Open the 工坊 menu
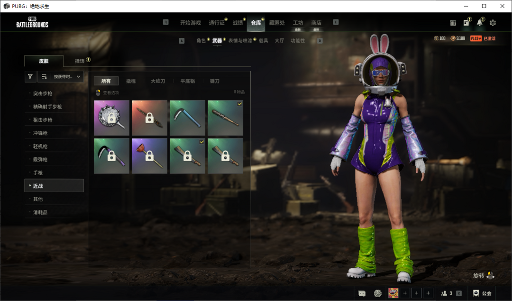 point(298,23)
